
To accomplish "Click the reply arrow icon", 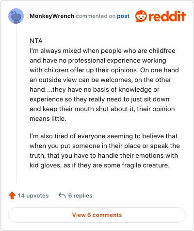I will [62, 195].
